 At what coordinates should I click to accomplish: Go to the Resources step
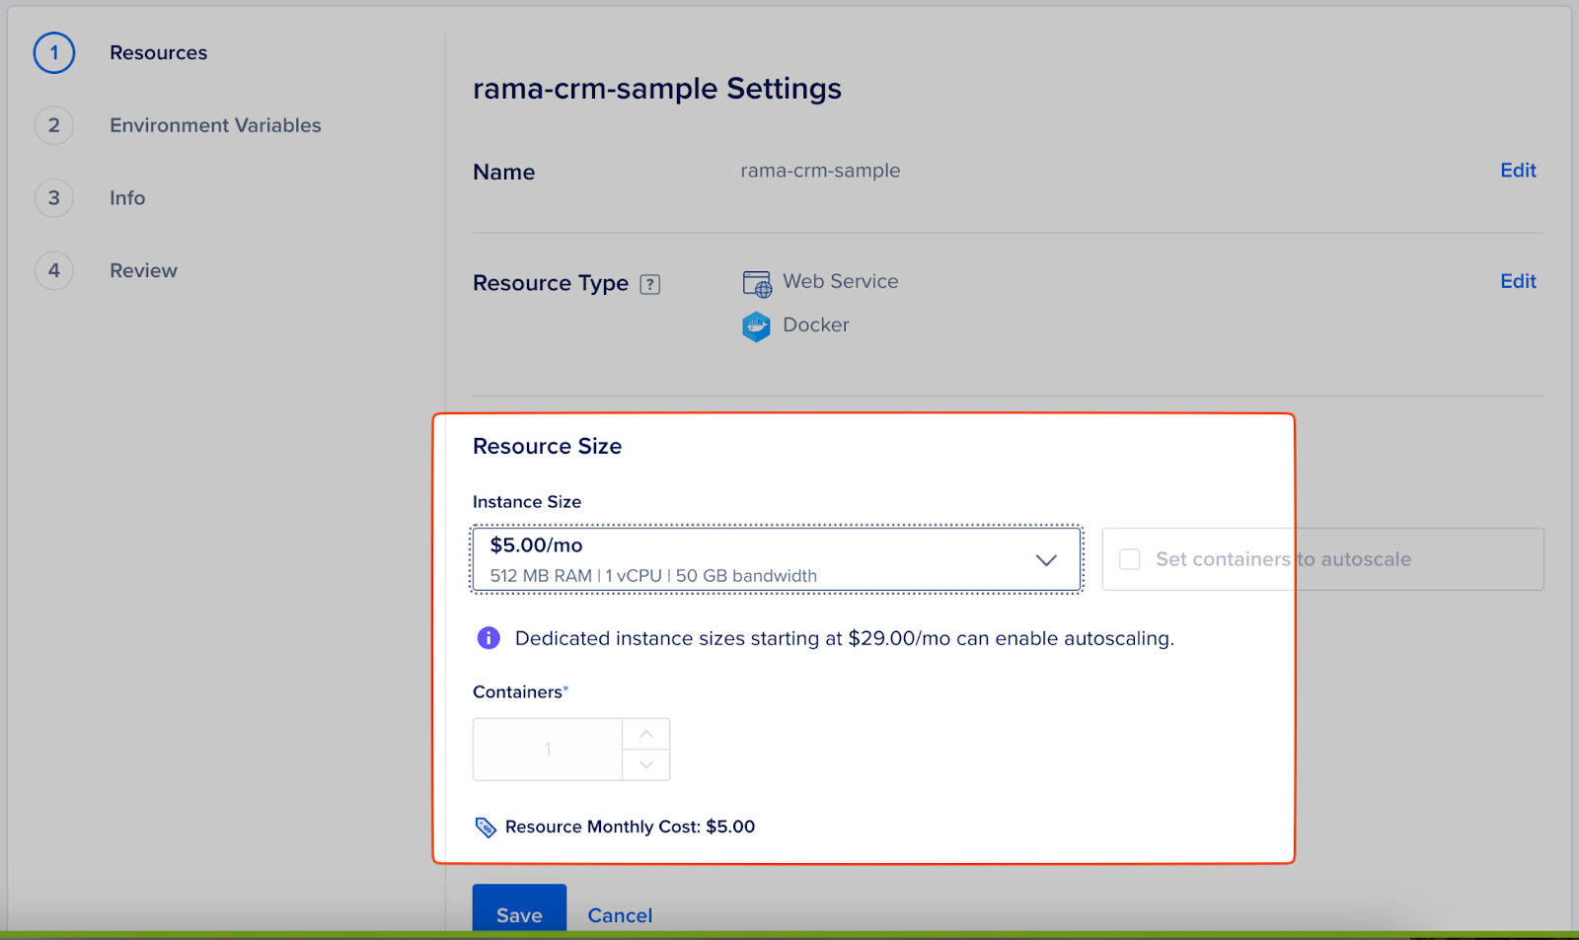[158, 53]
